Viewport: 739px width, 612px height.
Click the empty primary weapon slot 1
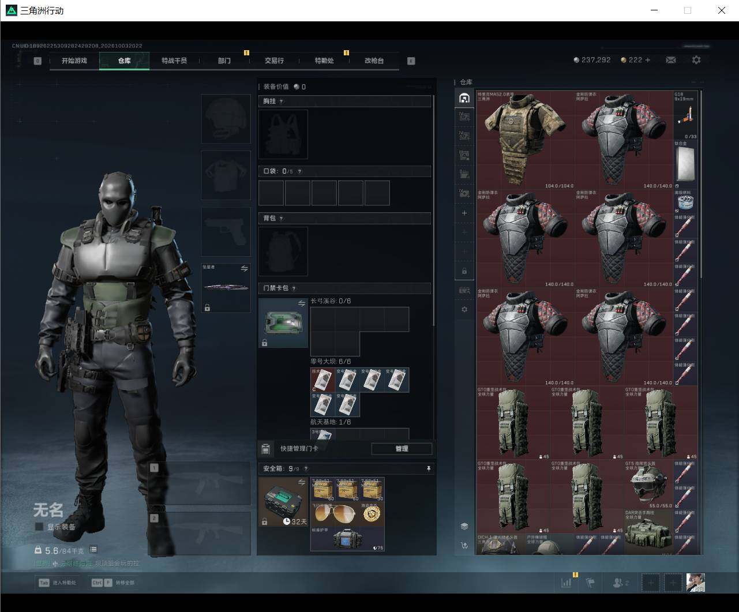(199, 483)
